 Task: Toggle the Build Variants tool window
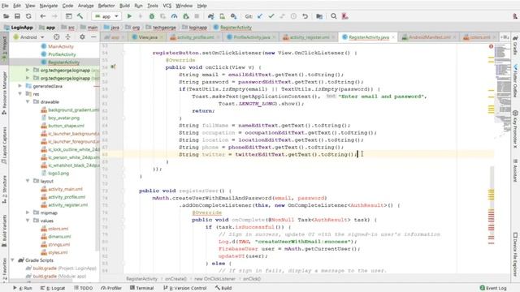(4, 230)
